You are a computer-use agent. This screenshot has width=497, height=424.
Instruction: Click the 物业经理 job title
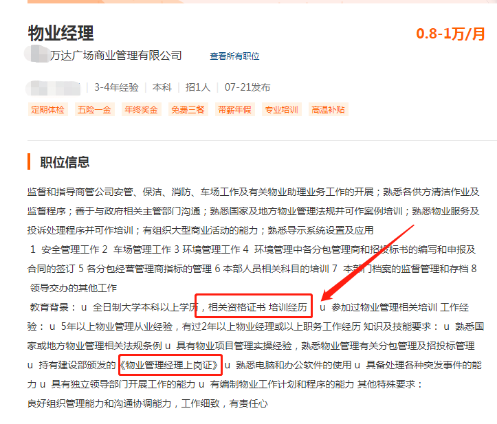point(61,33)
